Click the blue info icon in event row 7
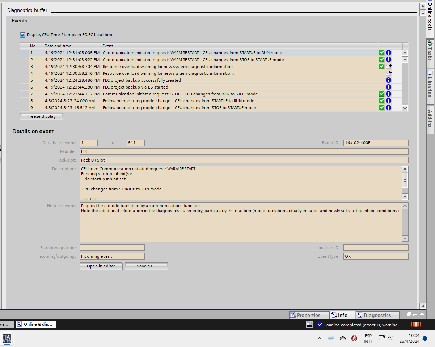Viewport: 435px width, 347px height. [388, 94]
